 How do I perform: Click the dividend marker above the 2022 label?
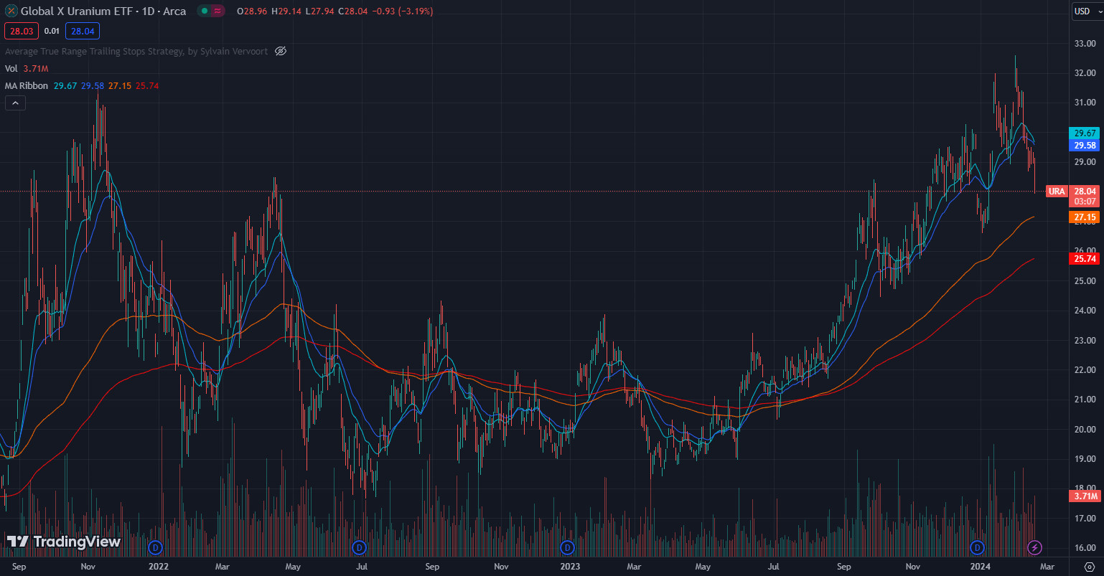(155, 547)
